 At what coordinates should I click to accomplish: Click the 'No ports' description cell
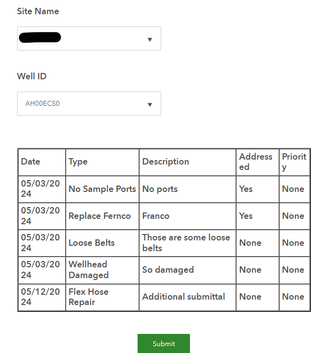point(160,189)
